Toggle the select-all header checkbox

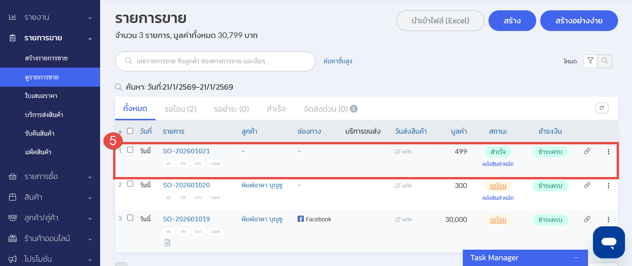coord(130,131)
